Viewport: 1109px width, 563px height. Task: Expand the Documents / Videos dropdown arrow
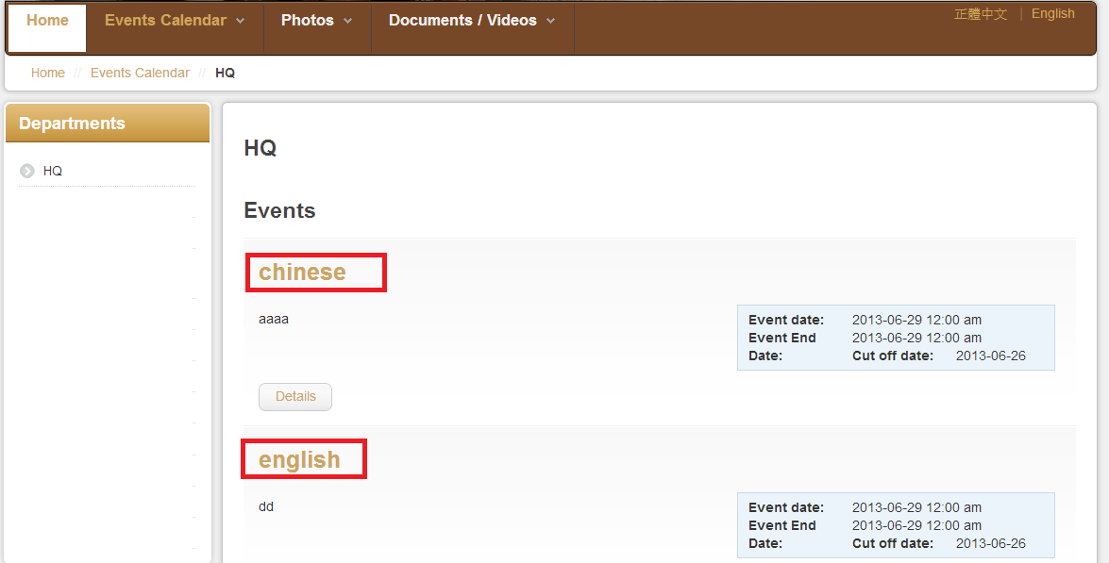tap(551, 22)
